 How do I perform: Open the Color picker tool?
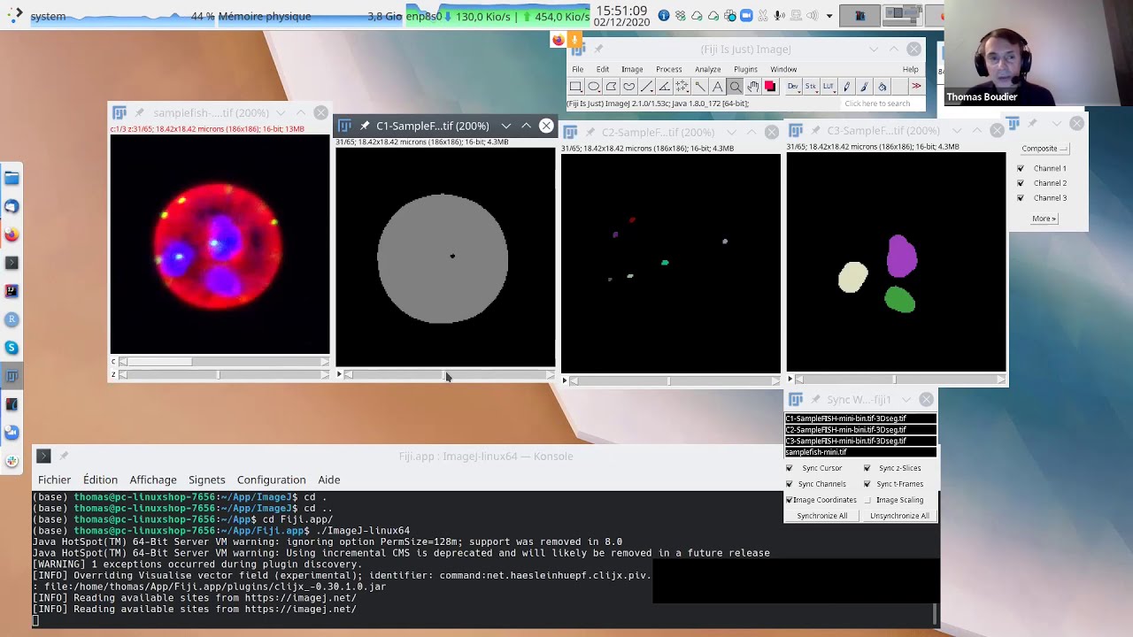[x=770, y=87]
